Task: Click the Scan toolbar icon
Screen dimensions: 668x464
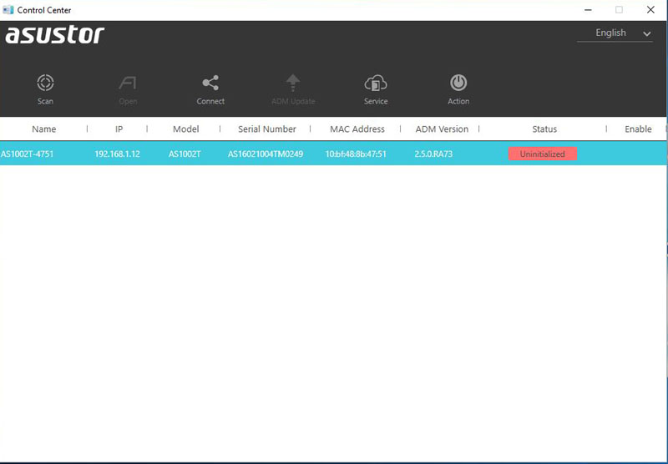Action: pyautogui.click(x=45, y=83)
